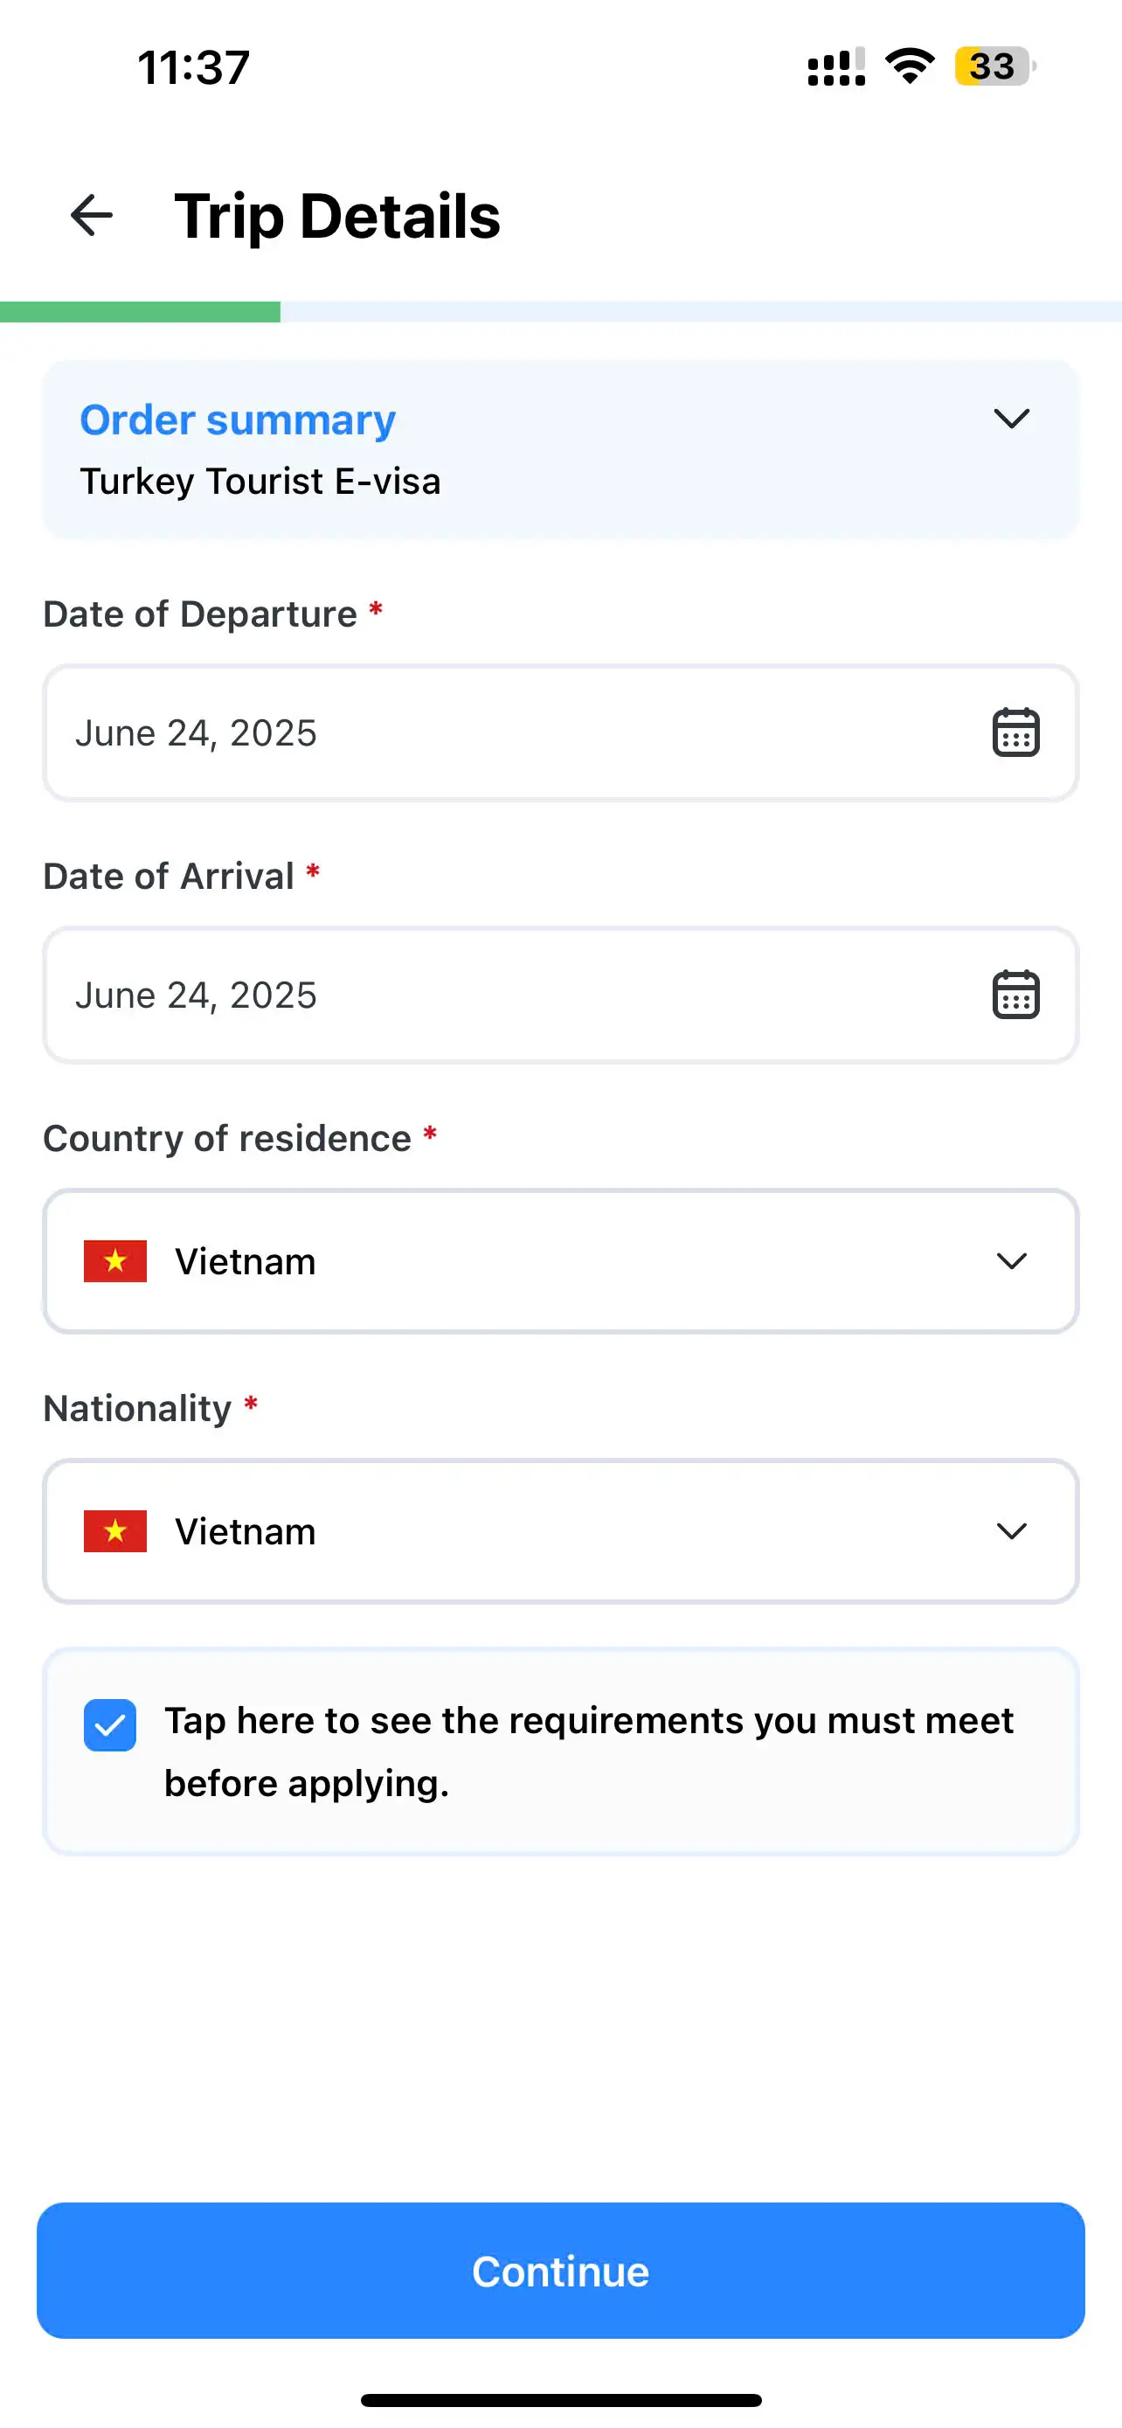This screenshot has width=1122, height=2428.
Task: Tap the back arrow icon
Action: coord(92,216)
